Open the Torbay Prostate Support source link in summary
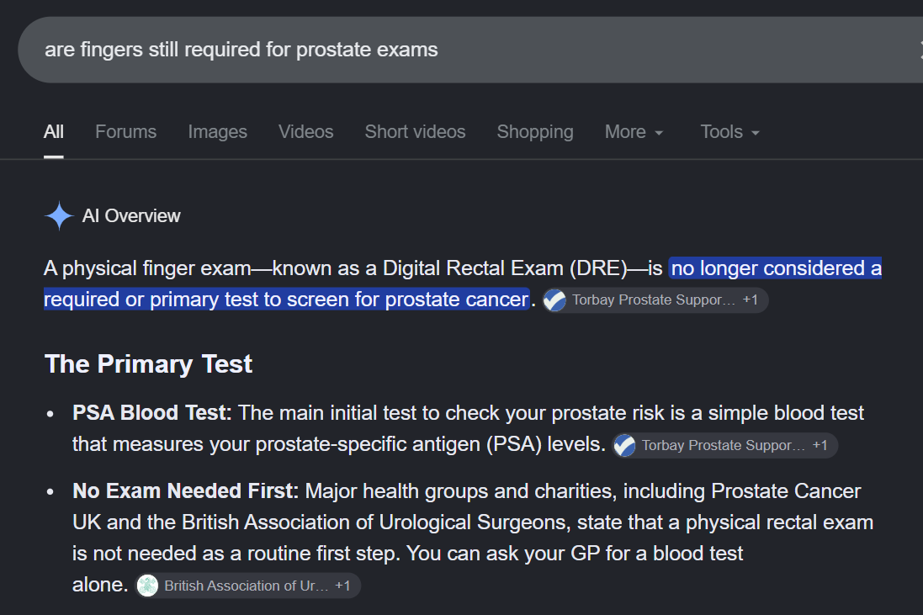 [x=654, y=300]
